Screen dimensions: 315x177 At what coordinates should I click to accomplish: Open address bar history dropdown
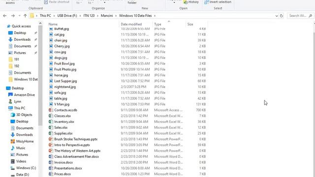point(277,16)
